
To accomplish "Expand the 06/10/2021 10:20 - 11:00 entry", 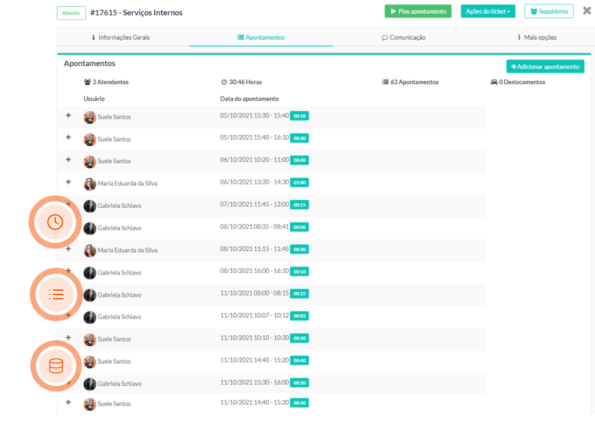I will click(x=68, y=160).
